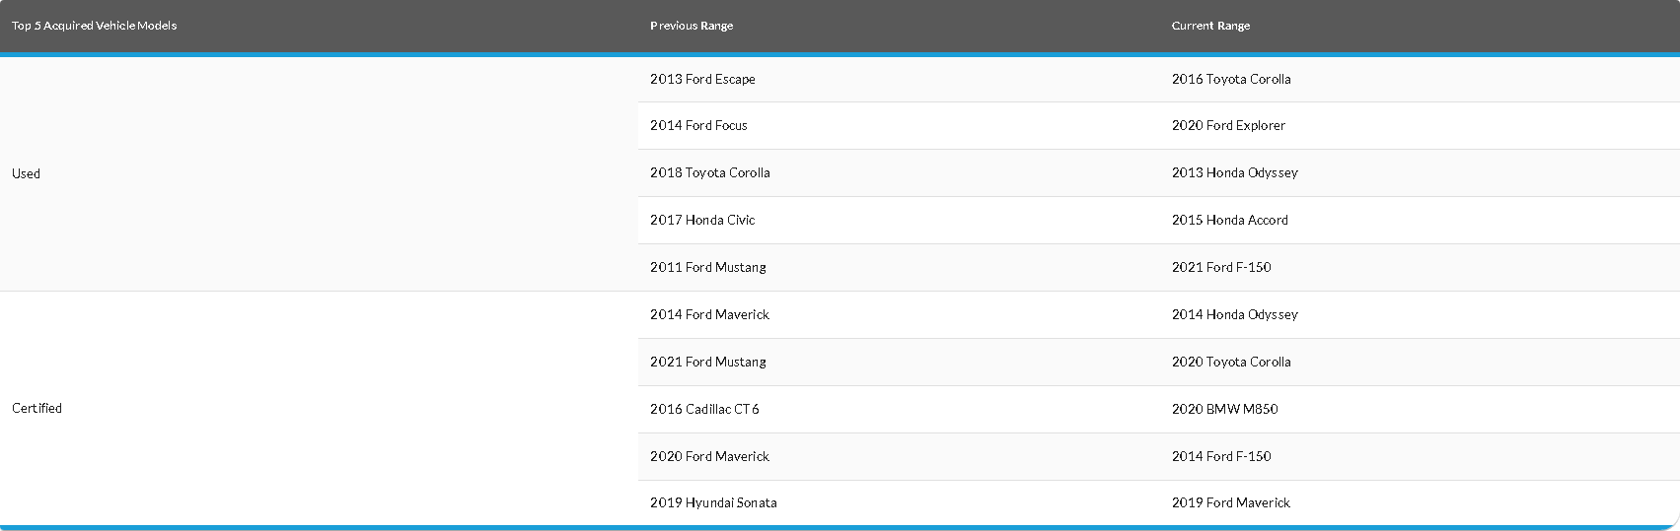Image resolution: width=1680 pixels, height=531 pixels.
Task: Select the 2020 BMW M850 cell
Action: 1224,409
